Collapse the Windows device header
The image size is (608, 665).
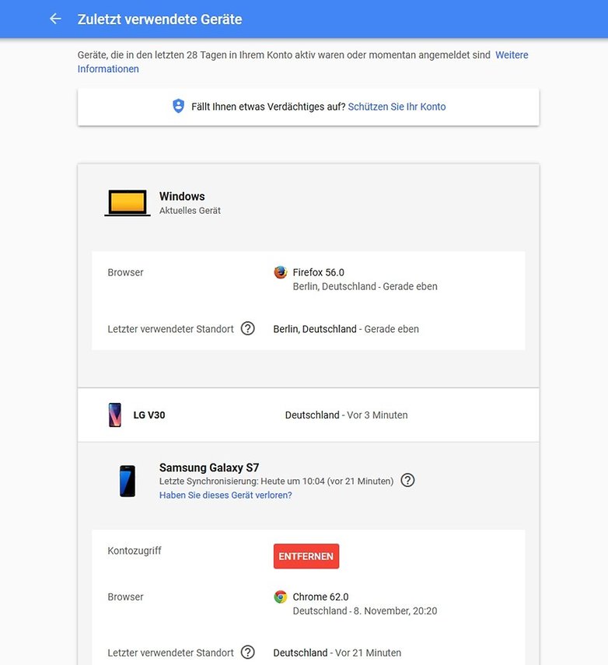click(x=308, y=203)
